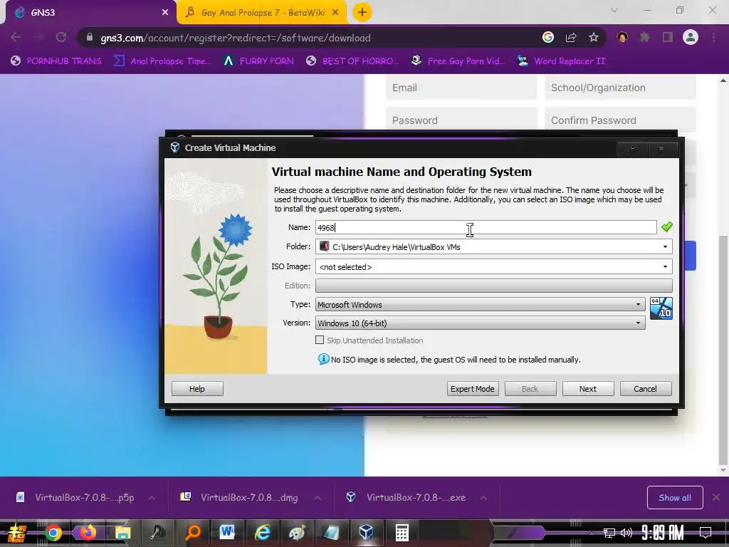Image resolution: width=729 pixels, height=547 pixels.
Task: Open the Chrome three-dot menu
Action: point(713,37)
